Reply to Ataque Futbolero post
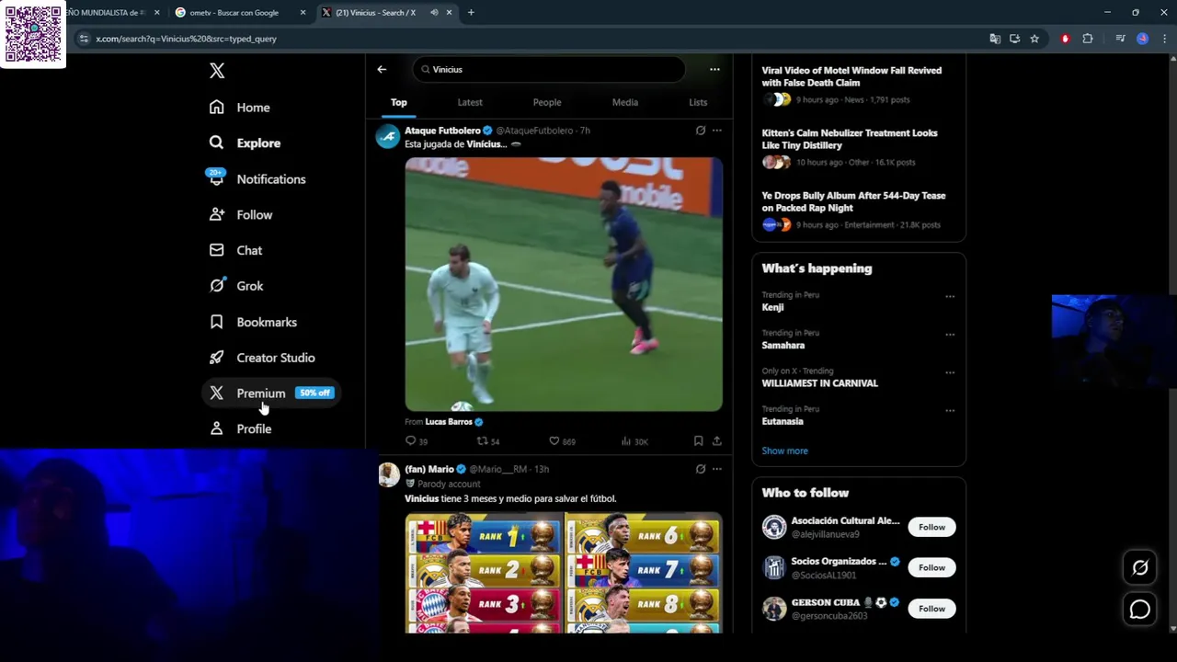The width and height of the screenshot is (1177, 662). (x=417, y=441)
